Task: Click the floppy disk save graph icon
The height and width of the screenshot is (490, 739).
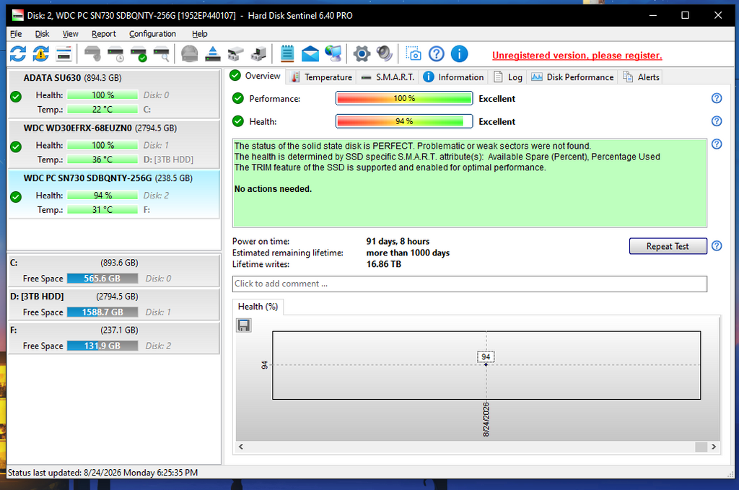Action: point(244,325)
